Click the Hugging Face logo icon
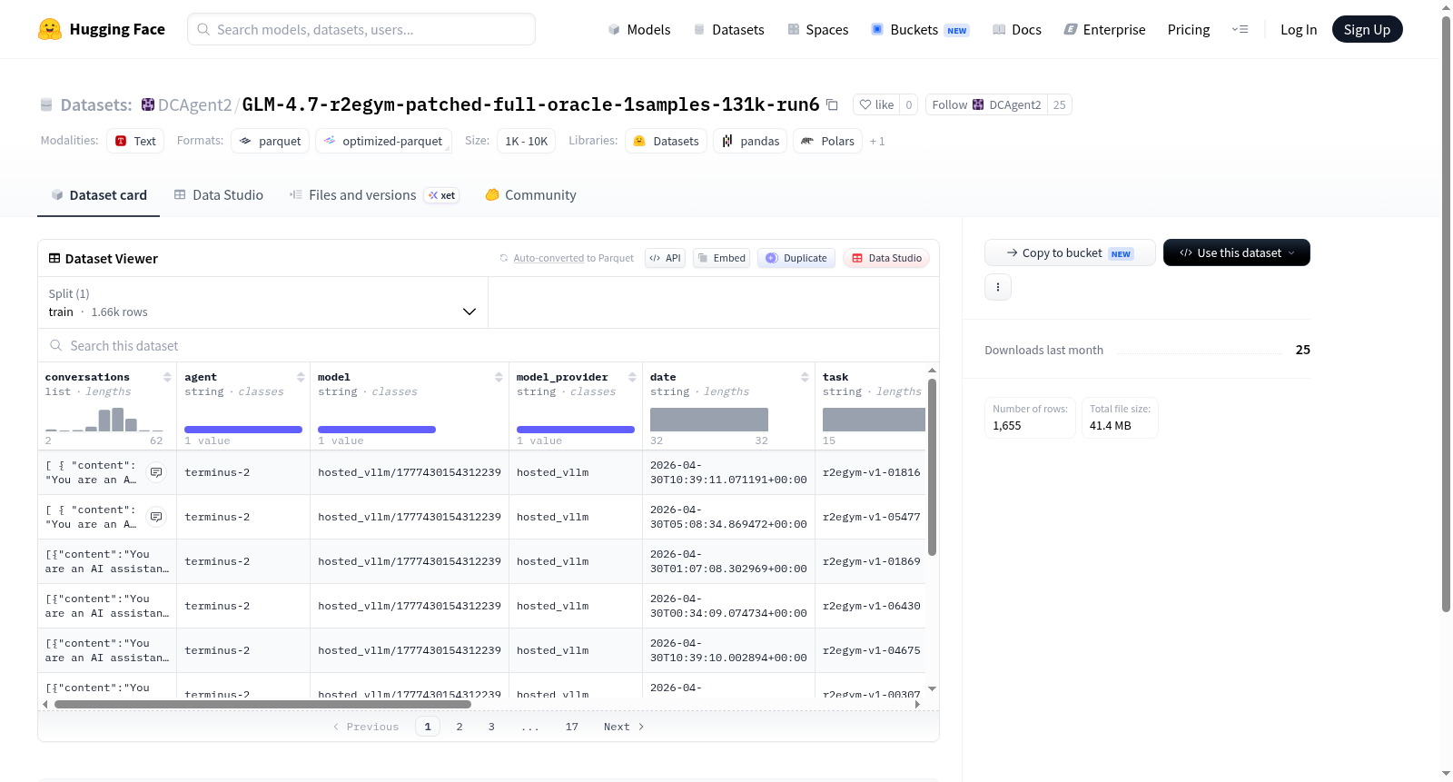The image size is (1453, 782). pos(50,29)
